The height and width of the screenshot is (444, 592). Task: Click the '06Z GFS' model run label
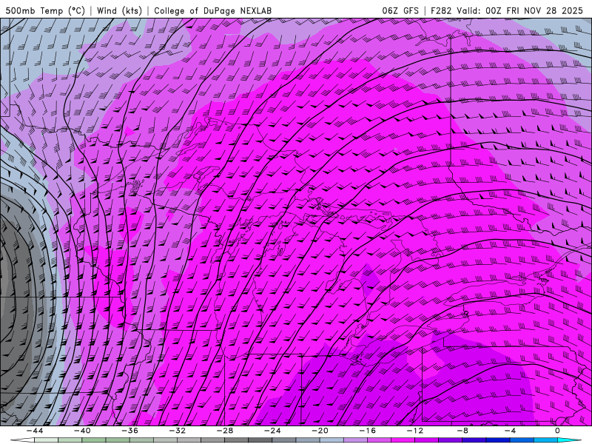(x=400, y=10)
